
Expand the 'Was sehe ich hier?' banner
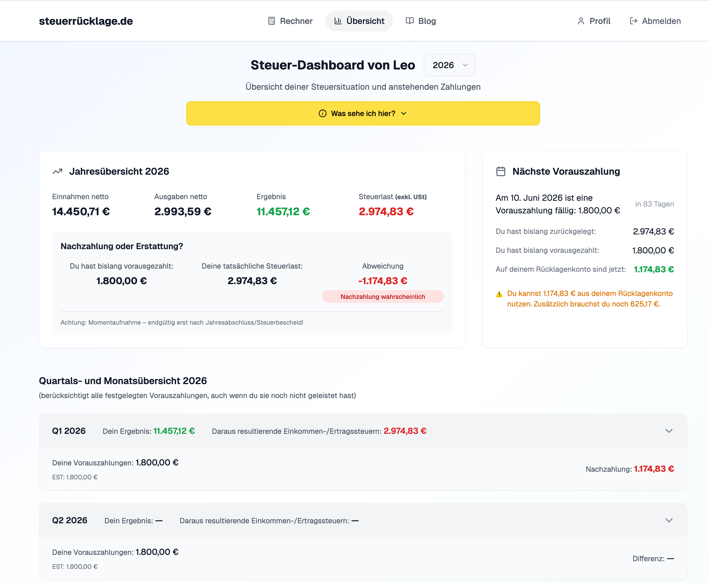coord(363,113)
